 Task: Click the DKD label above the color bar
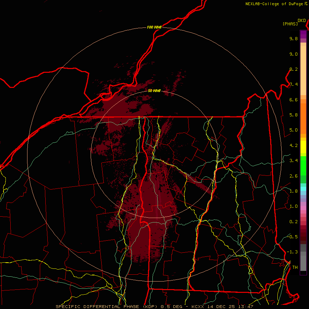coord(302,21)
